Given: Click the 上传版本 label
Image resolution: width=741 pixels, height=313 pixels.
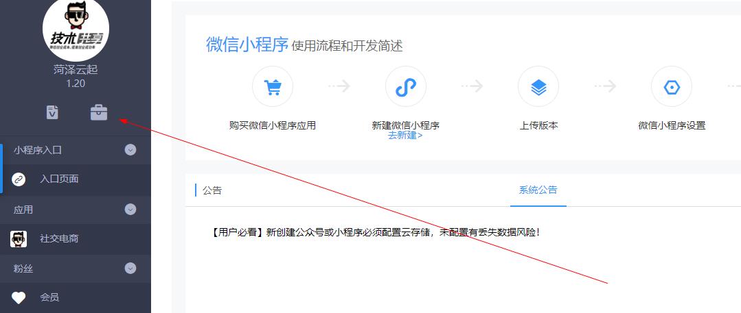Looking at the screenshot, I should coord(538,125).
